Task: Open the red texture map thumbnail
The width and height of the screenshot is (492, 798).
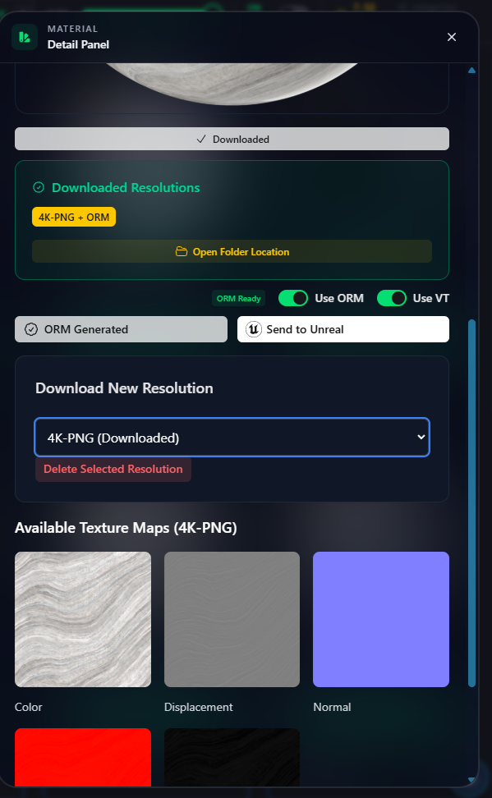Action: point(83,757)
